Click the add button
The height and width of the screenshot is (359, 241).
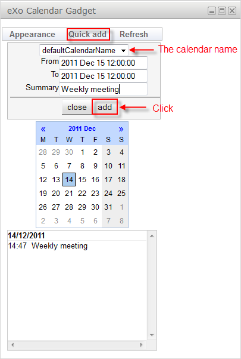click(105, 107)
